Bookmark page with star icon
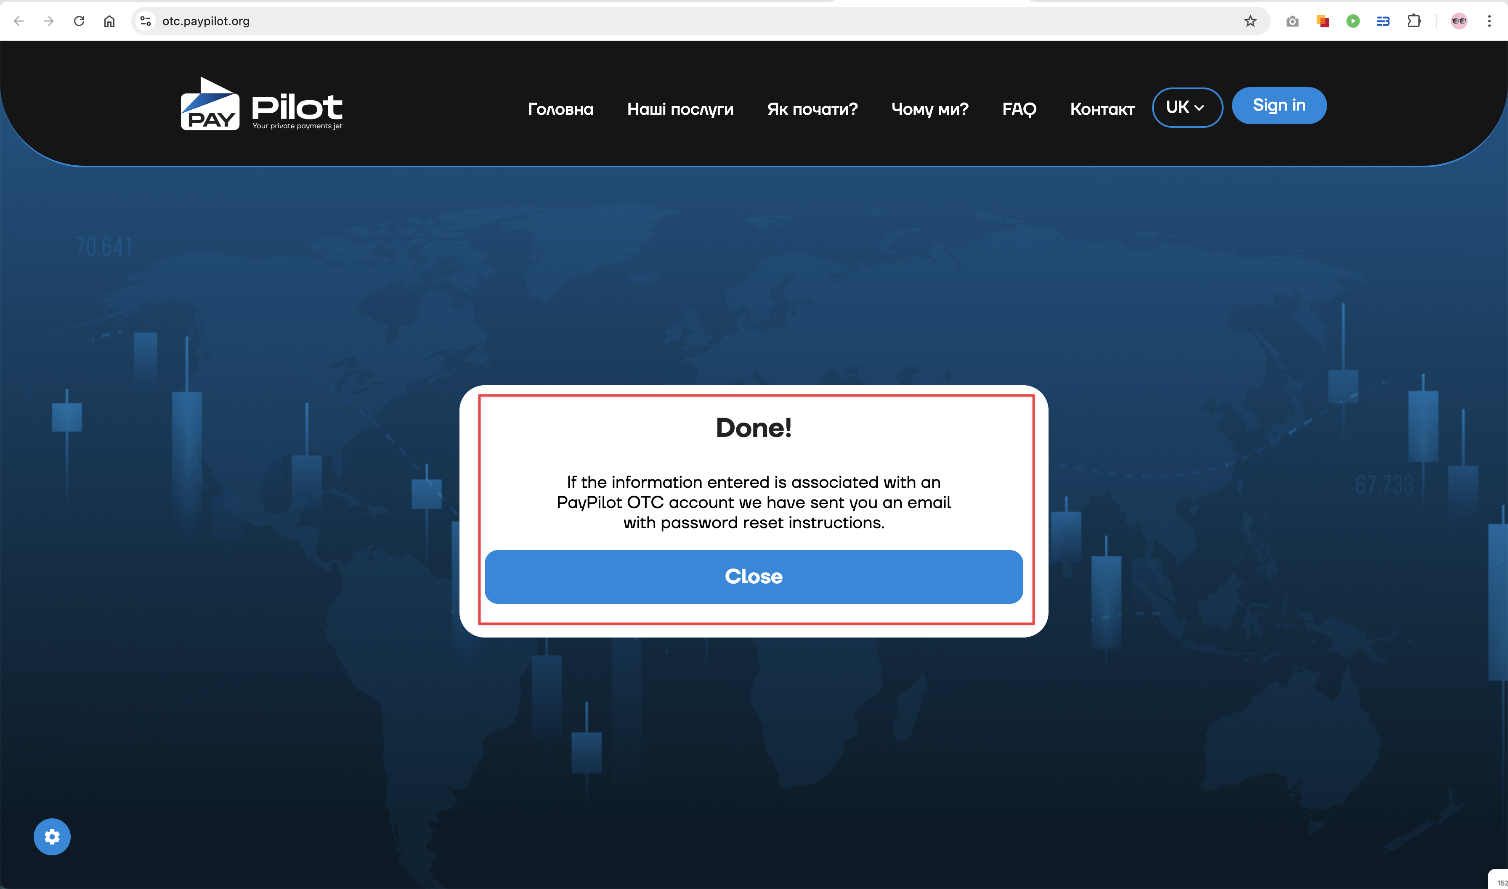This screenshot has width=1508, height=889. click(1250, 21)
